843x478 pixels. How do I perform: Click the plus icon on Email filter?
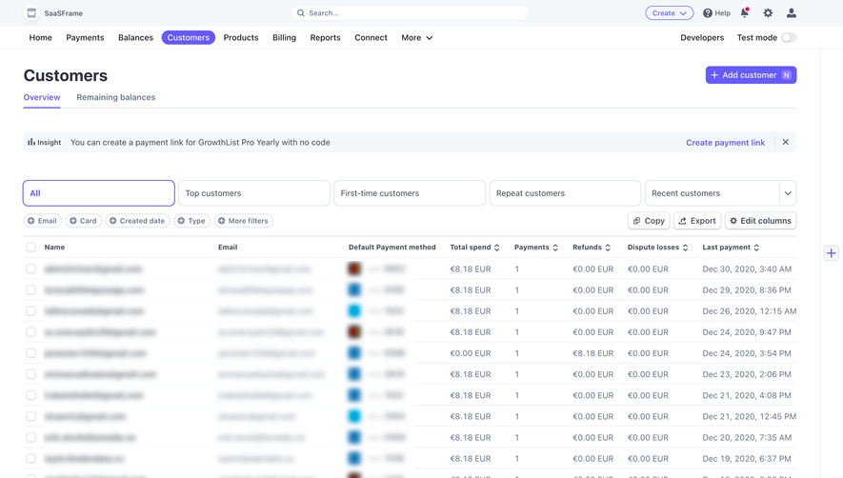tap(31, 221)
